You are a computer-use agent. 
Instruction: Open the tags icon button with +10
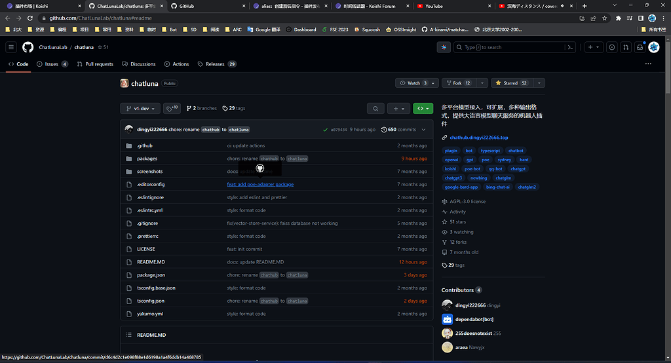(172, 108)
